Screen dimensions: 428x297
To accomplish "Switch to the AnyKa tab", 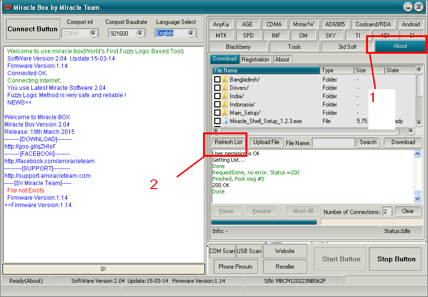I will coord(221,24).
